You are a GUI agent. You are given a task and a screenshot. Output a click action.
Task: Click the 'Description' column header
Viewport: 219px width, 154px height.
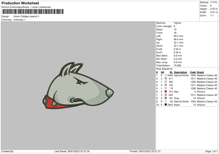180,72
